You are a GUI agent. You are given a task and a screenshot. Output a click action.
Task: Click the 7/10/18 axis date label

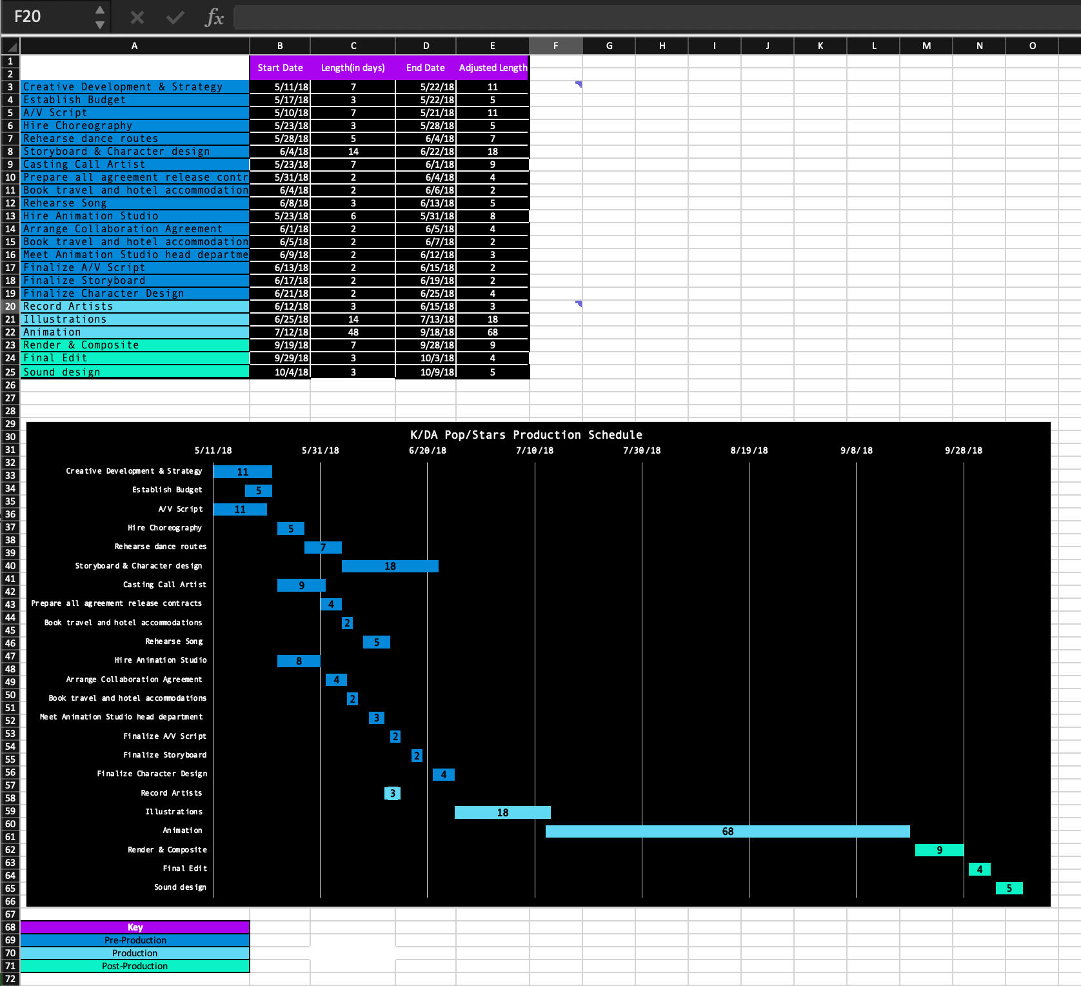[x=535, y=450]
